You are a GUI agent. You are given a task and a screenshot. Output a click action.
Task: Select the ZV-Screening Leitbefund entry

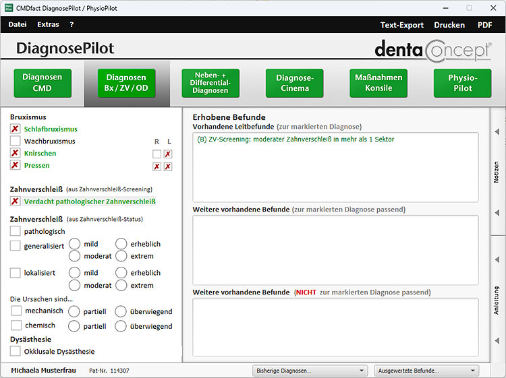tap(296, 139)
